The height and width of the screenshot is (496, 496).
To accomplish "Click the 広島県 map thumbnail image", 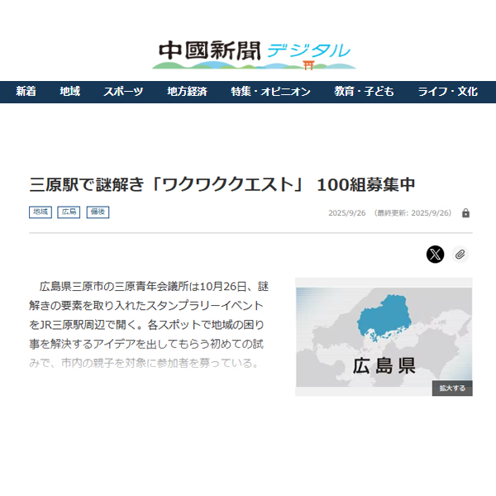I will click(384, 336).
